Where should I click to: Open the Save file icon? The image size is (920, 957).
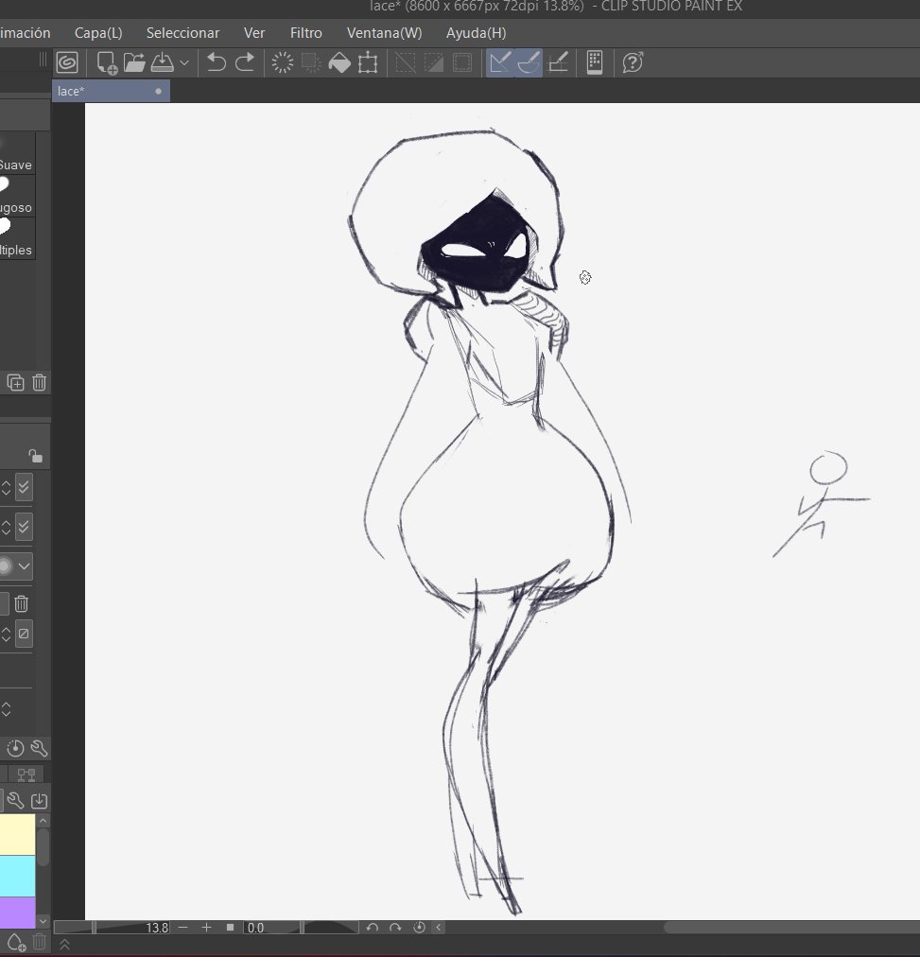point(164,62)
